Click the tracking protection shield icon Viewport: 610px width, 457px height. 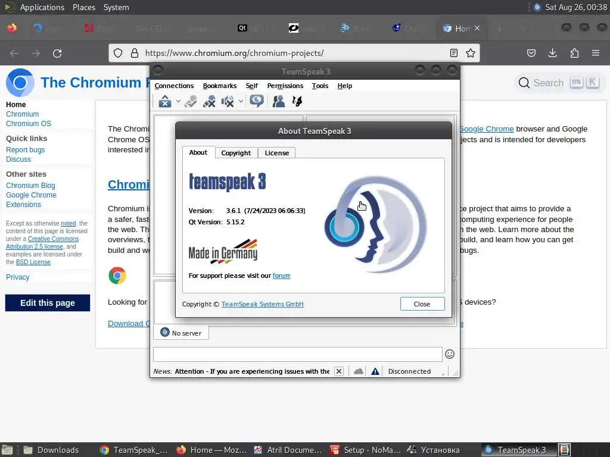click(x=118, y=53)
